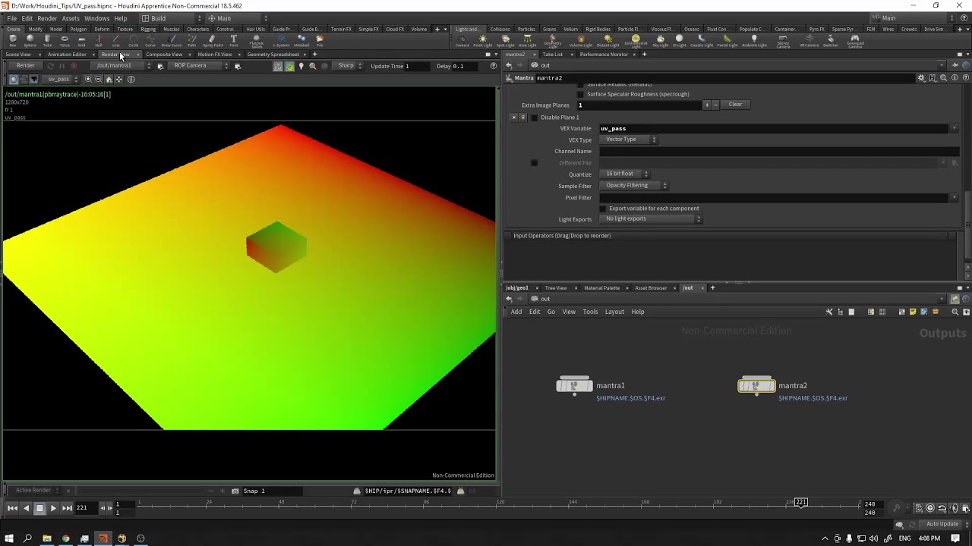This screenshot has width=972, height=546.
Task: Add an extra image plane with plus
Action: pos(707,105)
